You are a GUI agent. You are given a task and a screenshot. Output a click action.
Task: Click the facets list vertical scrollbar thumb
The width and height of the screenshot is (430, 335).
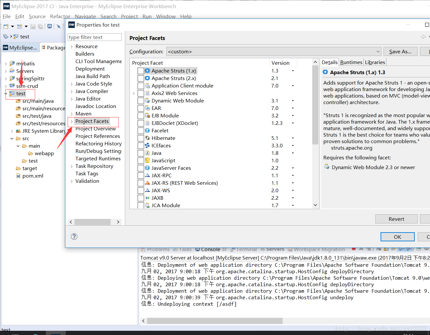(x=315, y=104)
